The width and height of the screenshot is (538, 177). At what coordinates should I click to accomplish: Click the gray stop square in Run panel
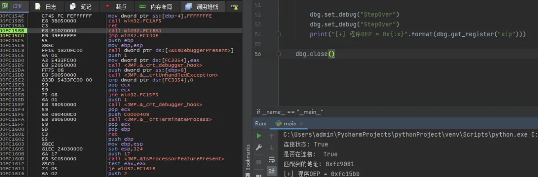(259, 162)
